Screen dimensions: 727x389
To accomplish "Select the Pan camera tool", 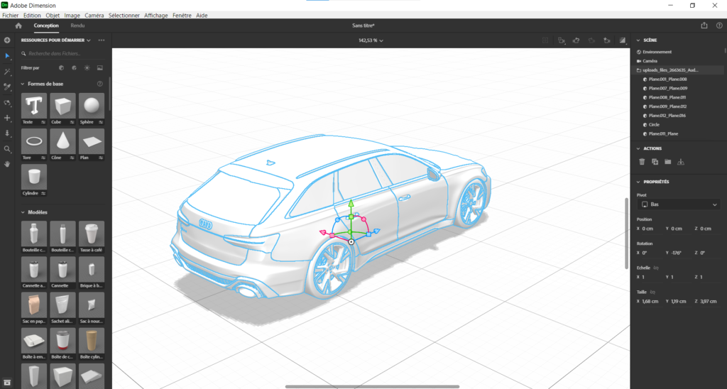I will coord(7,119).
